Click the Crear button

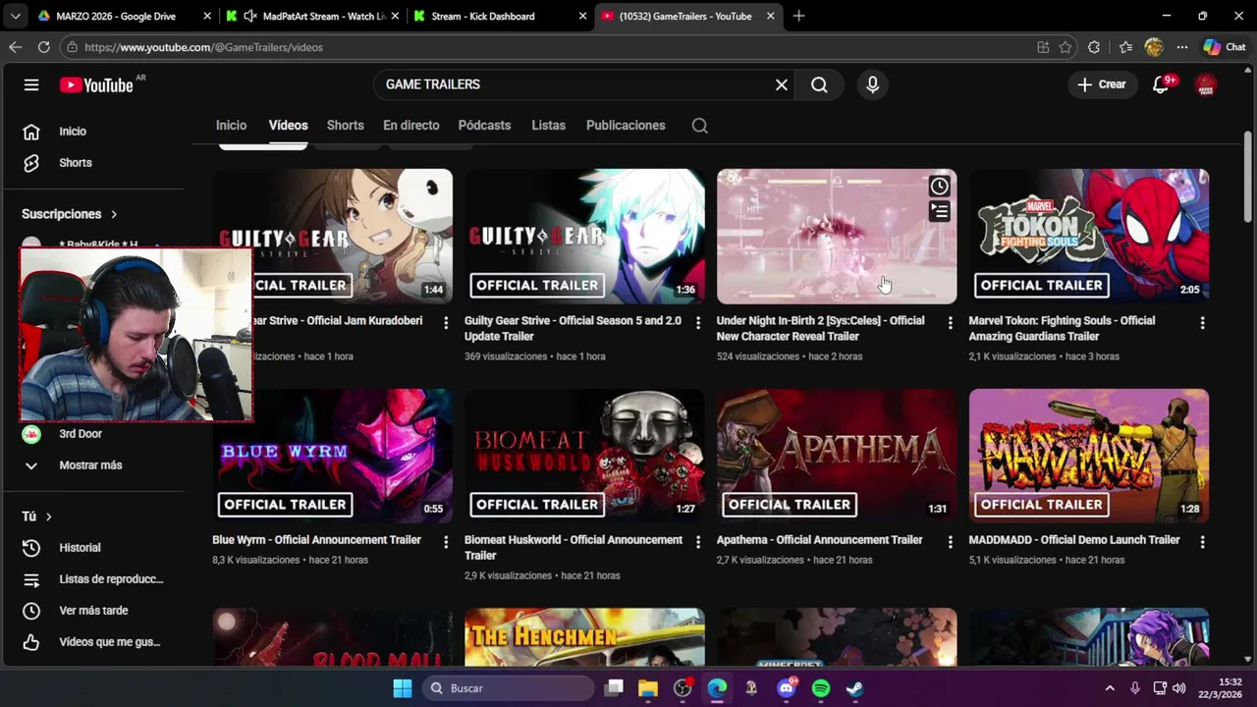coord(1102,84)
